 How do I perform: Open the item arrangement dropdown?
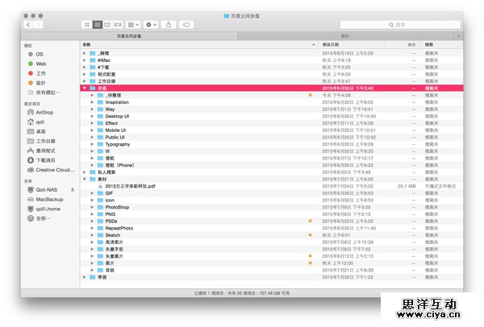pos(133,25)
